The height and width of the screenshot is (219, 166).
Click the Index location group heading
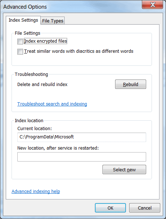coord(29,121)
